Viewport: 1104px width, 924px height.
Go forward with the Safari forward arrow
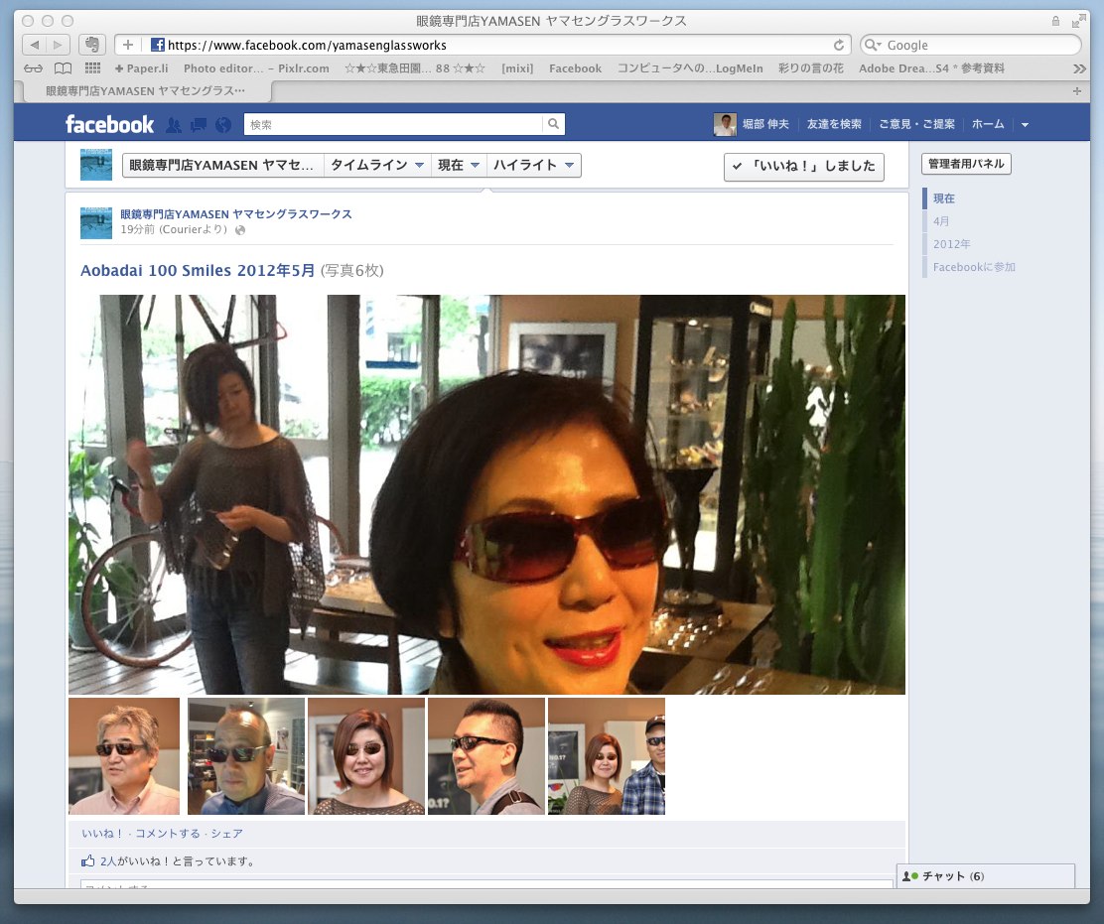coord(58,45)
